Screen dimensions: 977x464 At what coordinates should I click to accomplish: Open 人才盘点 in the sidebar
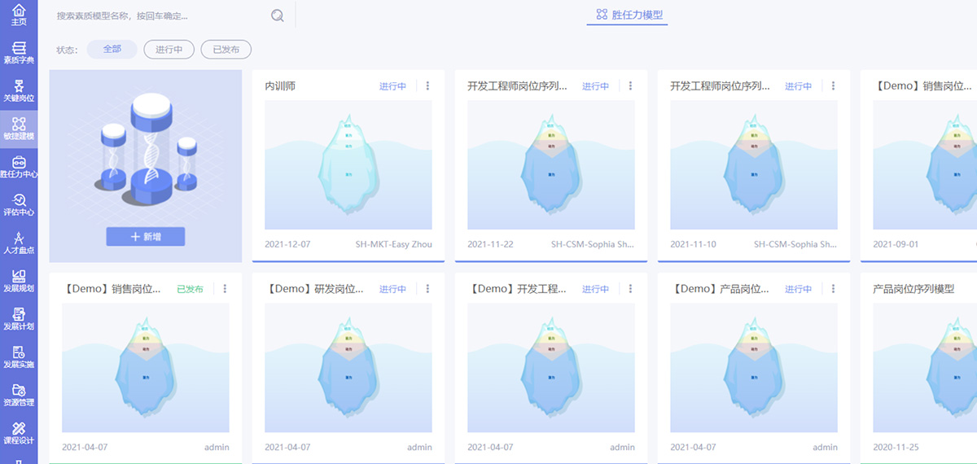19,243
